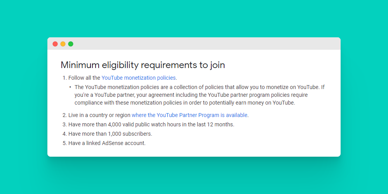
Task: Click the 'Have more than 1,000 subscribers' line
Action: 110,134
